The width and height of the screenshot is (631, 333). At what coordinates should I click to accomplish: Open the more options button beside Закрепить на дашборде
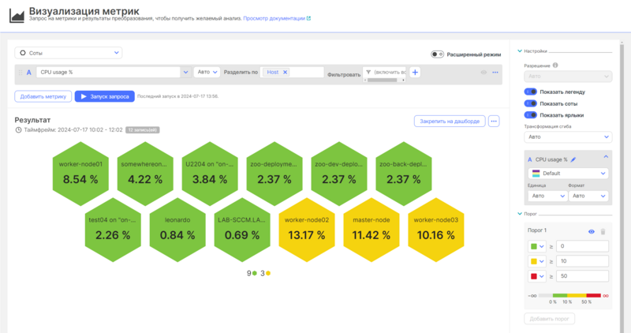click(495, 121)
